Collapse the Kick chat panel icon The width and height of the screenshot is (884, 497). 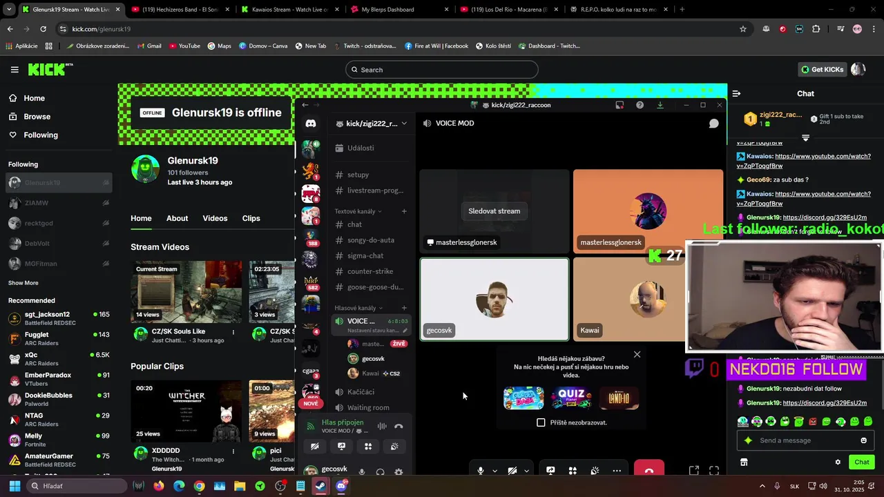736,93
